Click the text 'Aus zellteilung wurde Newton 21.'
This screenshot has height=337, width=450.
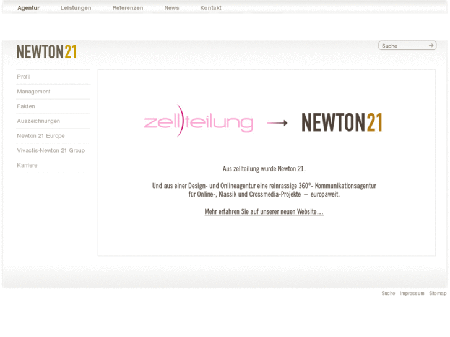click(x=264, y=169)
